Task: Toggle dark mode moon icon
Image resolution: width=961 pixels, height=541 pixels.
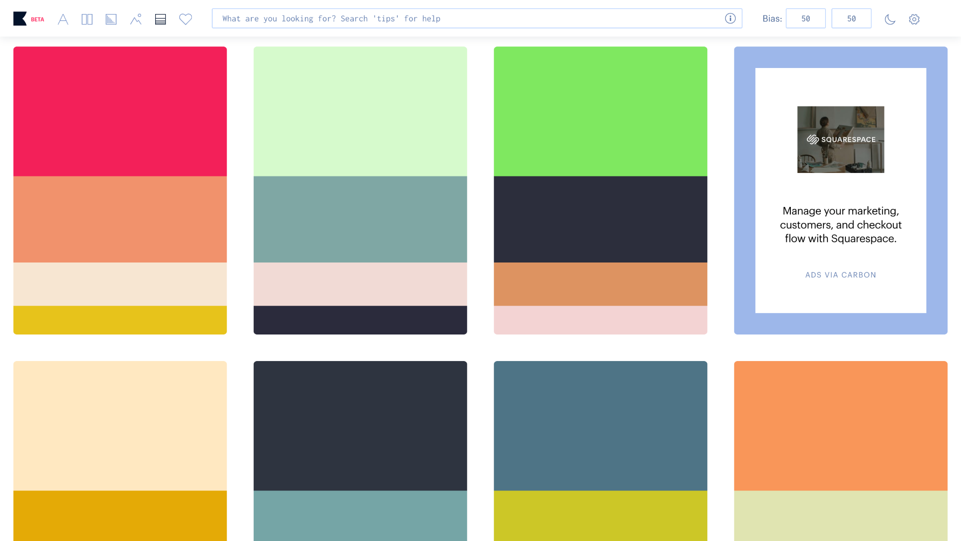Action: coord(890,19)
